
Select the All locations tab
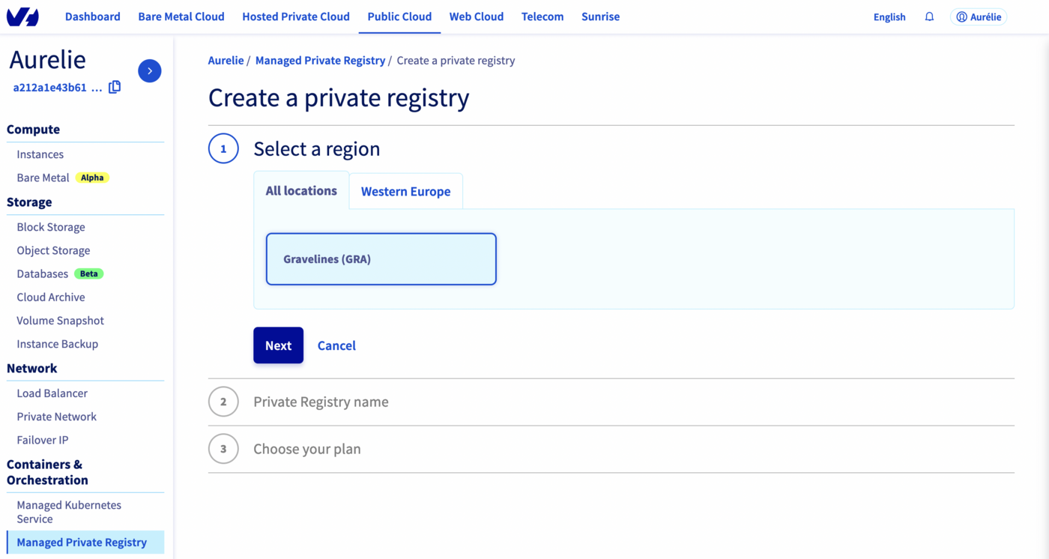click(300, 191)
